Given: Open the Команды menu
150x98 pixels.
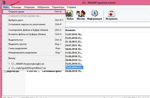Looking at the screenshot, I should [16, 7].
